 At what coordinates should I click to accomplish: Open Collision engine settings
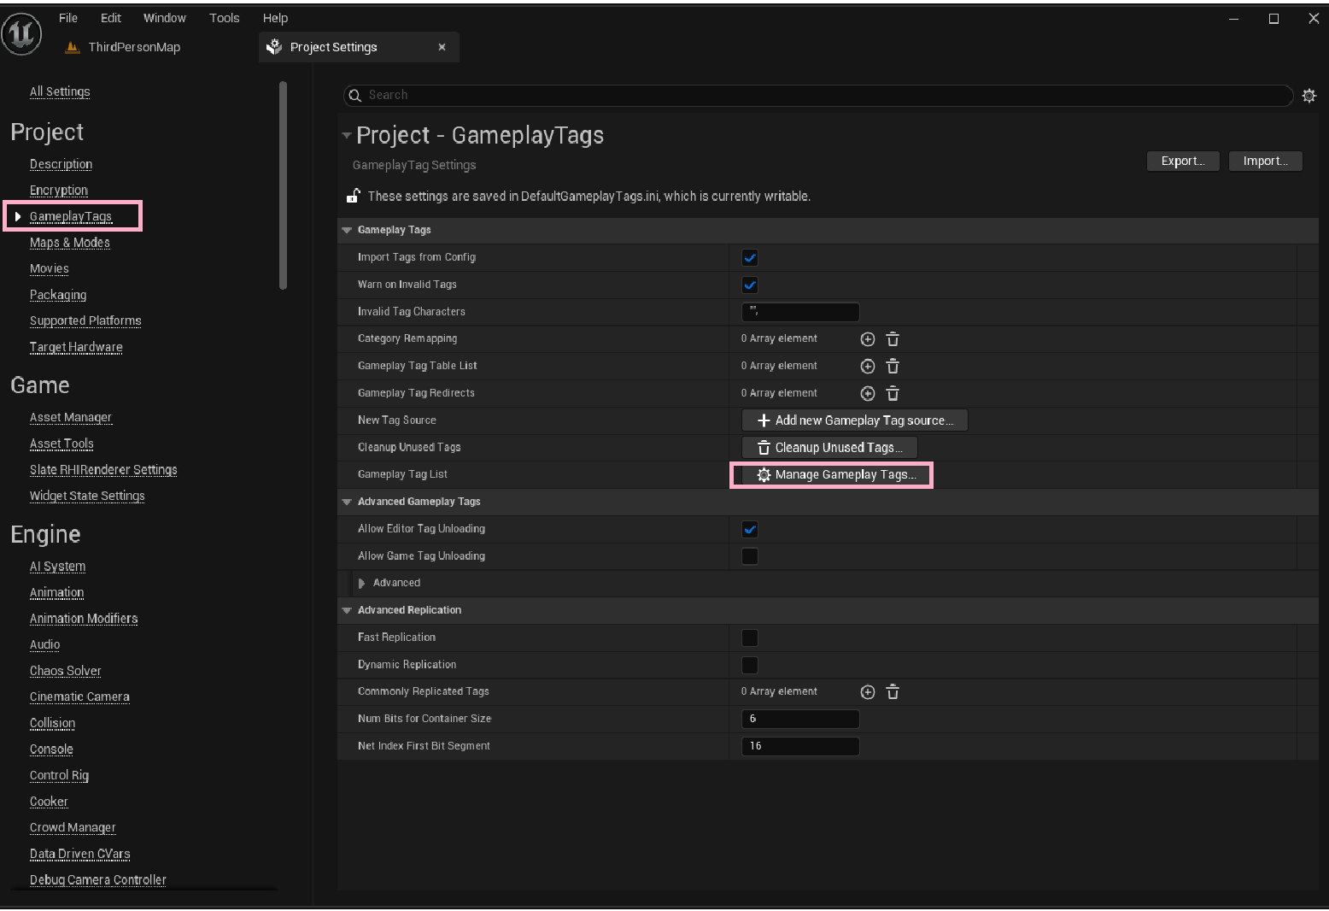click(x=52, y=723)
